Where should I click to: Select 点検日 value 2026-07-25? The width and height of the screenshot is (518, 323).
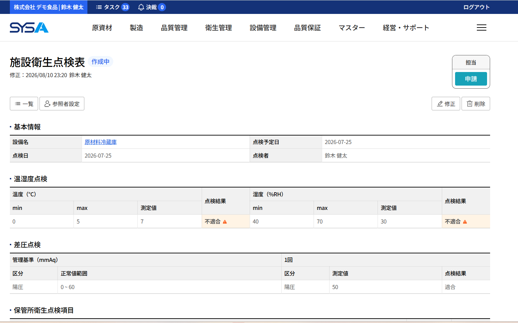(98, 156)
